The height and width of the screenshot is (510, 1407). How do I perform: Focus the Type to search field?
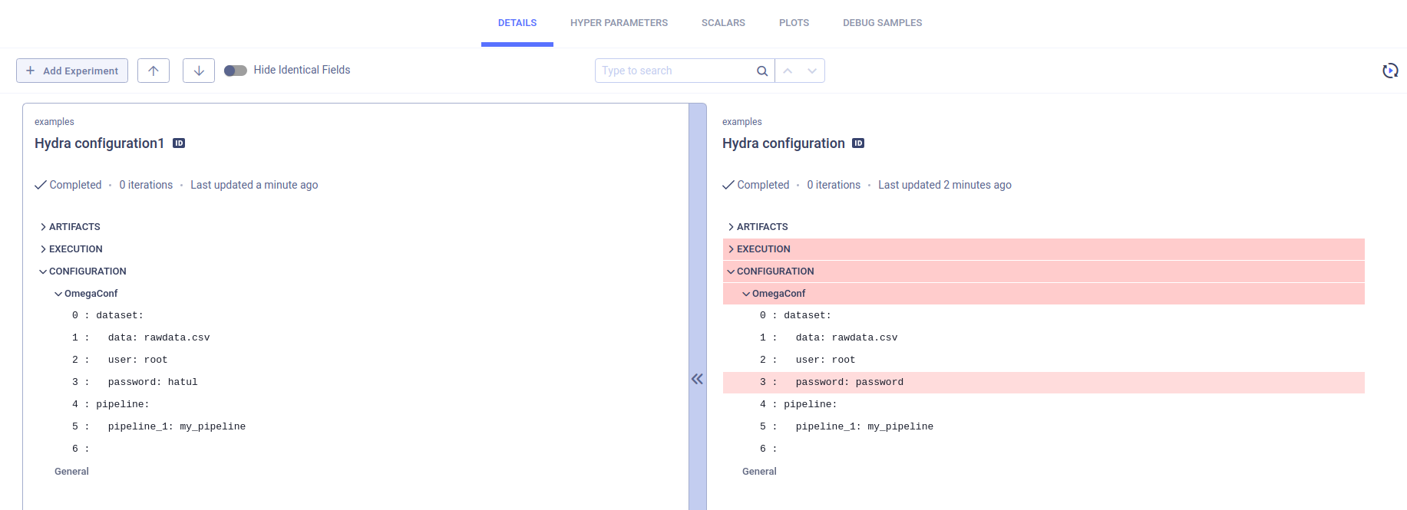674,71
